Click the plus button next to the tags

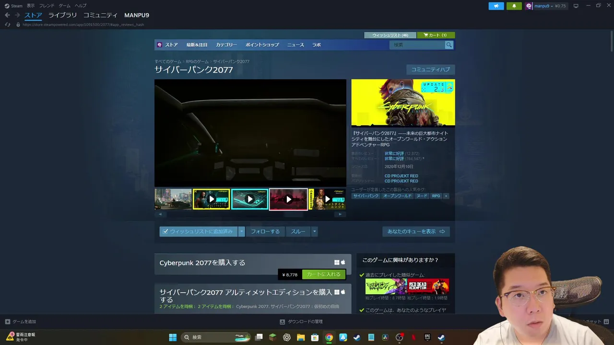click(x=446, y=196)
